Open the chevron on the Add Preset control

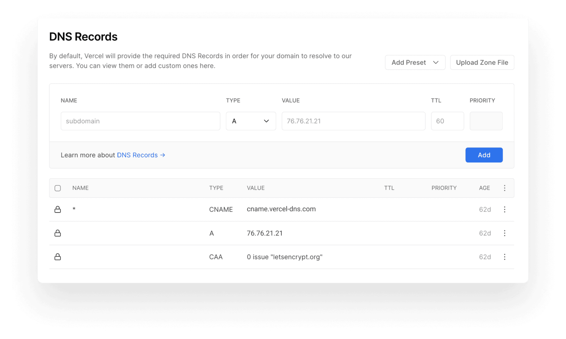click(436, 62)
